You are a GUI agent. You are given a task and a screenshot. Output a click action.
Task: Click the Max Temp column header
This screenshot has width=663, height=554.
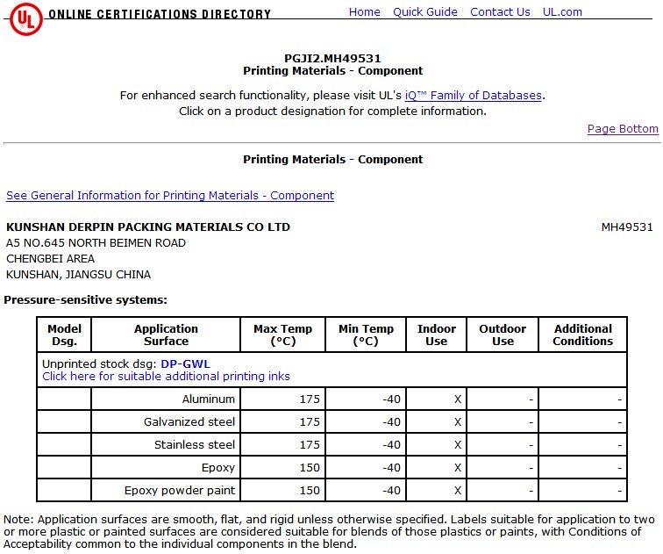(x=282, y=335)
